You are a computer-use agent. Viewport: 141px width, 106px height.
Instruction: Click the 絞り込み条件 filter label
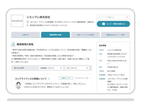tap(19, 68)
